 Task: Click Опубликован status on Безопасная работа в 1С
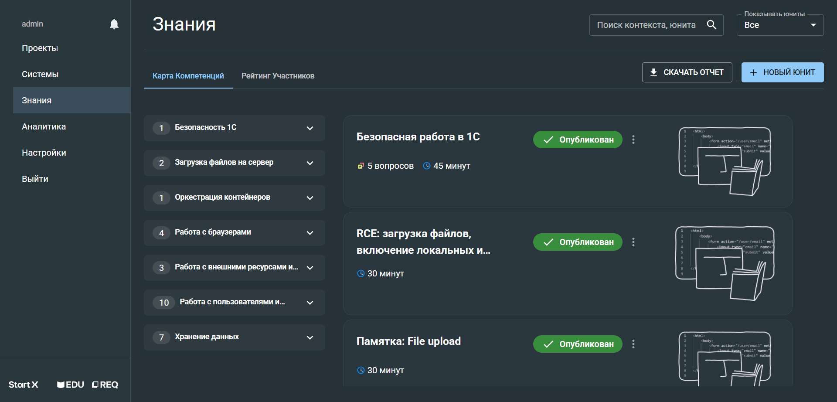click(578, 140)
